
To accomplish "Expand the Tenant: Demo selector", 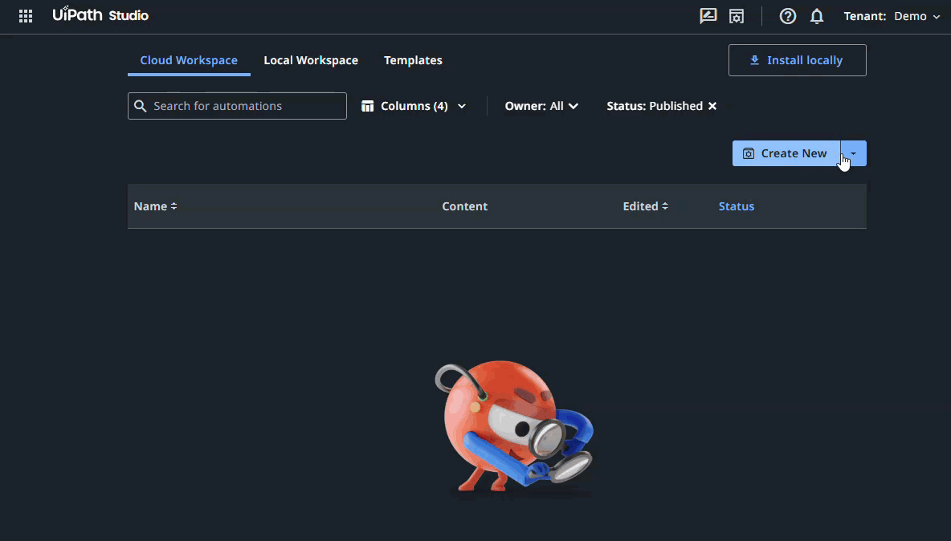I will coord(892,16).
